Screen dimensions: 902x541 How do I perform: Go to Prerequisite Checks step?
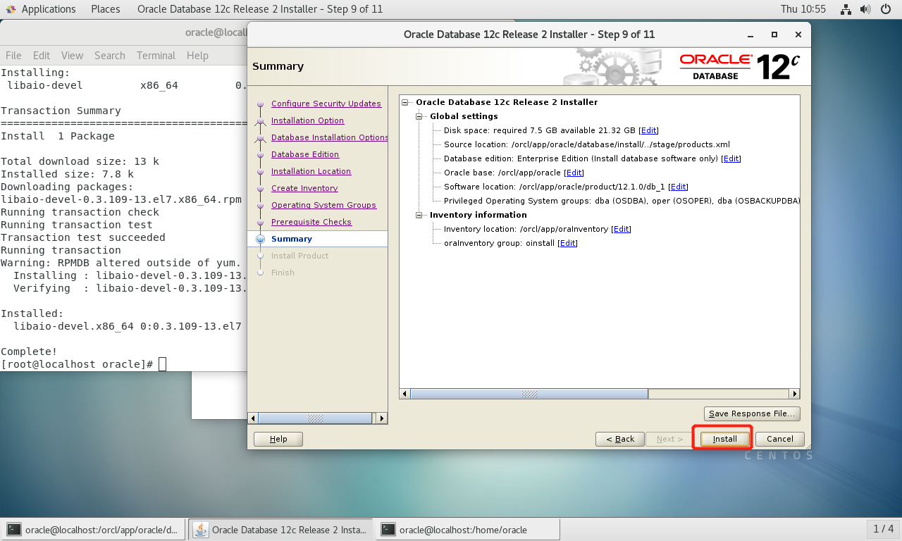pyautogui.click(x=311, y=222)
